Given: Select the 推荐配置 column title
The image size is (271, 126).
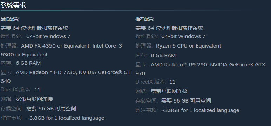Looking at the screenshot, I should 145,19.
